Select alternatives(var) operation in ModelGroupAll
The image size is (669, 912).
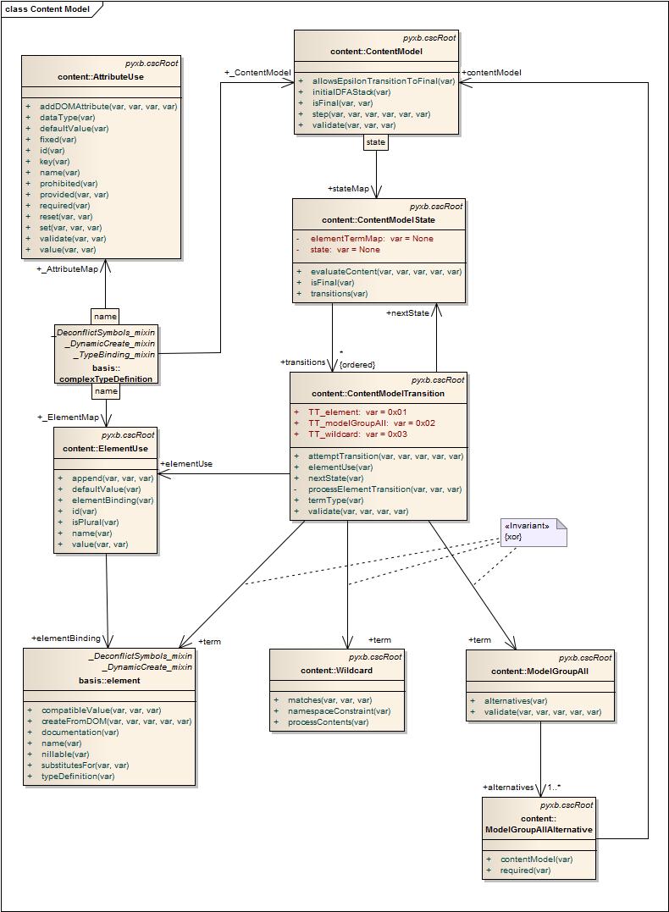516,701
